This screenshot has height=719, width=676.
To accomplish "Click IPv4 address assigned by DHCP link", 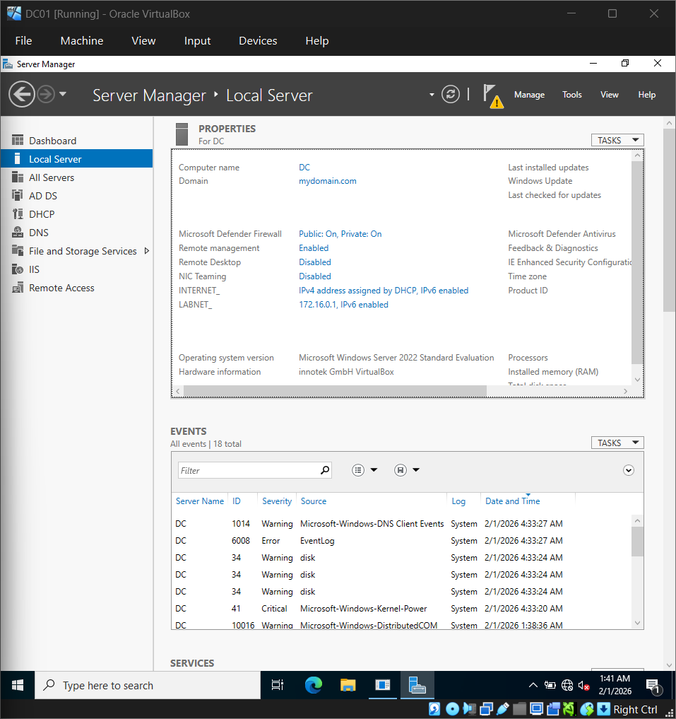I will pos(383,291).
